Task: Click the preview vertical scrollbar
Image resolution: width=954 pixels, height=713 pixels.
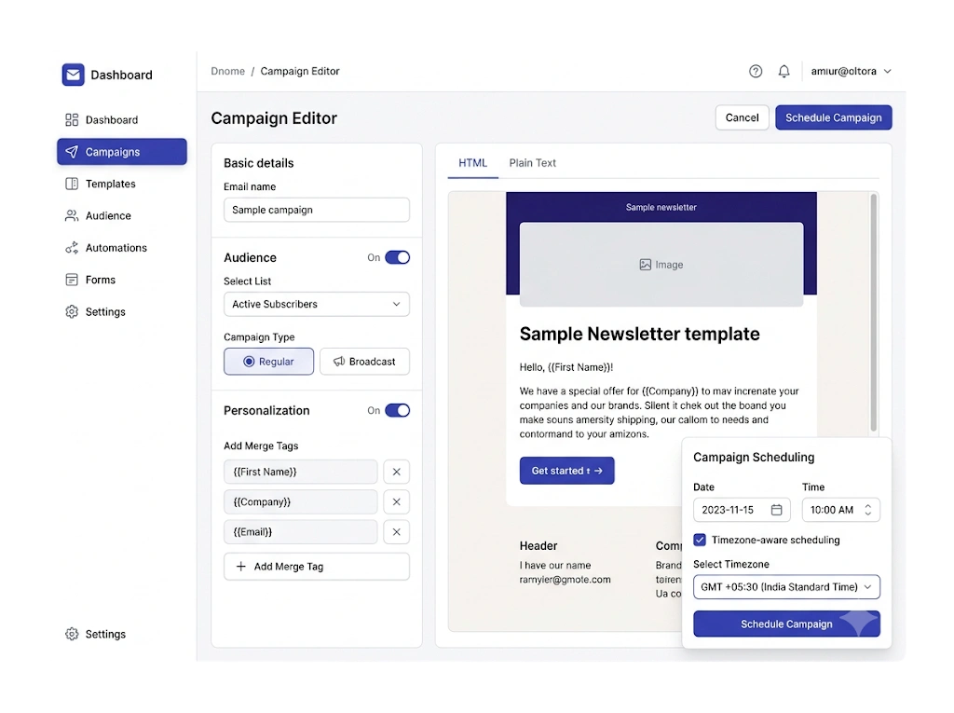Action: pyautogui.click(x=874, y=312)
